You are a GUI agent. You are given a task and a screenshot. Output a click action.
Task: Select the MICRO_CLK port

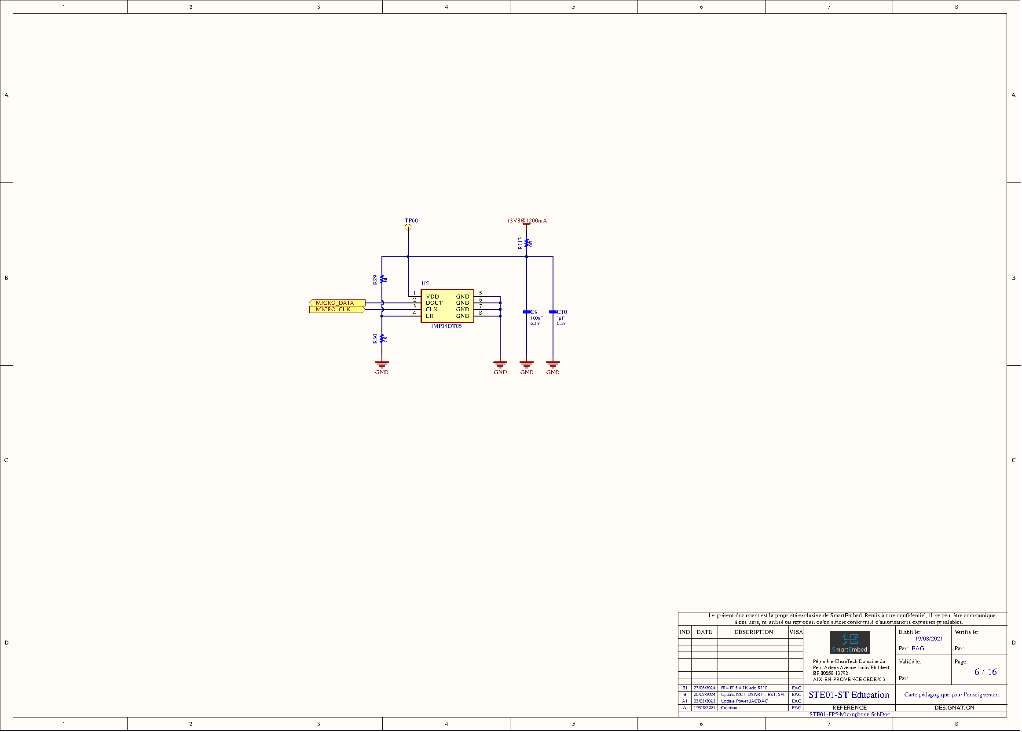pyautogui.click(x=336, y=310)
